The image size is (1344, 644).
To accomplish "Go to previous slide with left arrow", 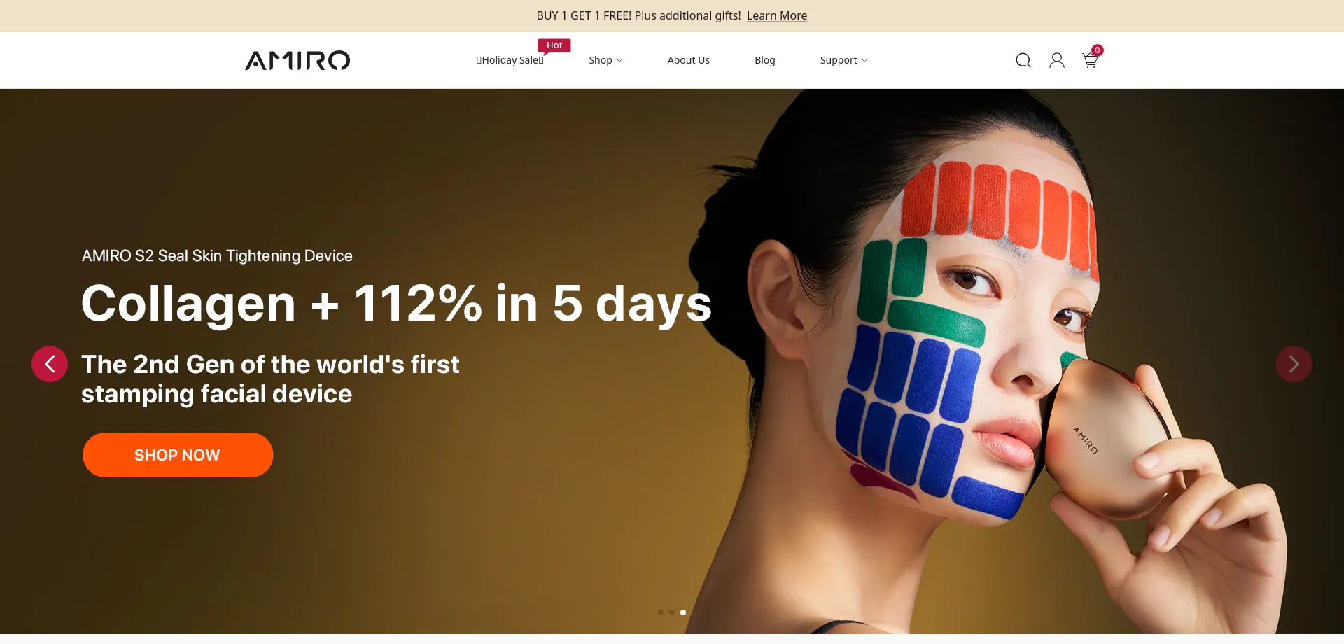I will (x=50, y=364).
